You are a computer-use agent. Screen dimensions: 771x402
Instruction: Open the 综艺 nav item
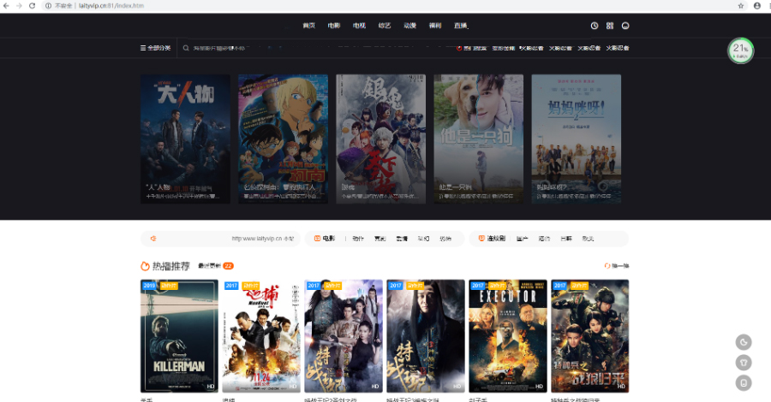click(385, 26)
